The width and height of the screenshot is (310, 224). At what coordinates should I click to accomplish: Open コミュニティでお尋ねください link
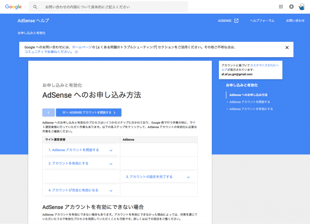pyautogui.click(x=48, y=52)
